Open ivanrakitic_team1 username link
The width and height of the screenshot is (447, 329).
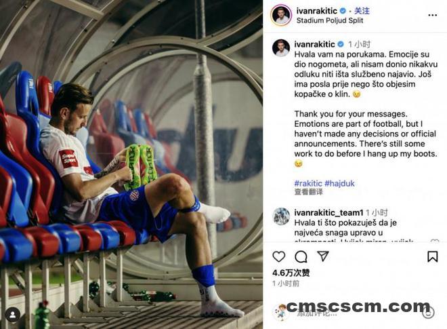(x=328, y=213)
